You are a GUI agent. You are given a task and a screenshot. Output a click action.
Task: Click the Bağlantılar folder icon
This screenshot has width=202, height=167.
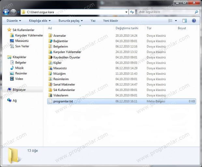50,41
